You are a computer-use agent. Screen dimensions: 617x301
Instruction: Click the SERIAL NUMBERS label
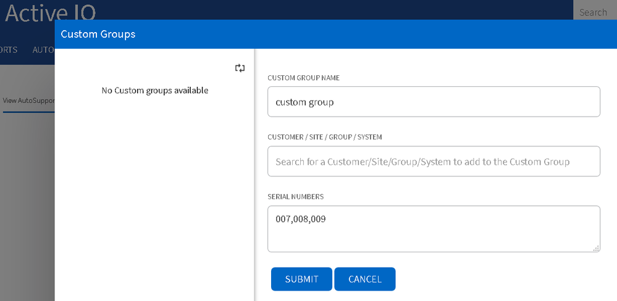click(296, 197)
